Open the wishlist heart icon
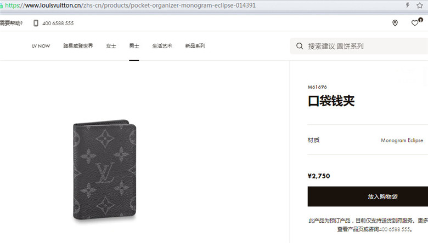 pos(415,23)
